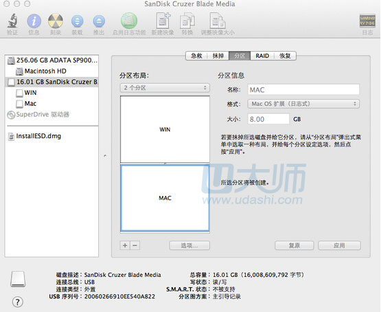The height and width of the screenshot is (312, 381).
Task: Open the format dropdown Mac OS Extended Journaled
Action: (x=303, y=104)
